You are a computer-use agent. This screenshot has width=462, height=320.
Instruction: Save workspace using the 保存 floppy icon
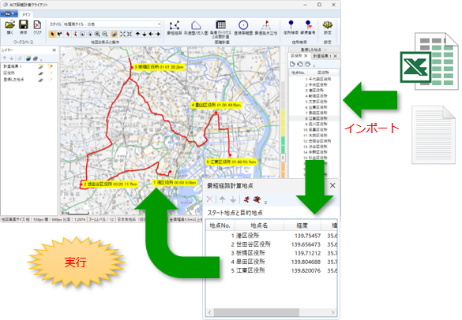23,27
